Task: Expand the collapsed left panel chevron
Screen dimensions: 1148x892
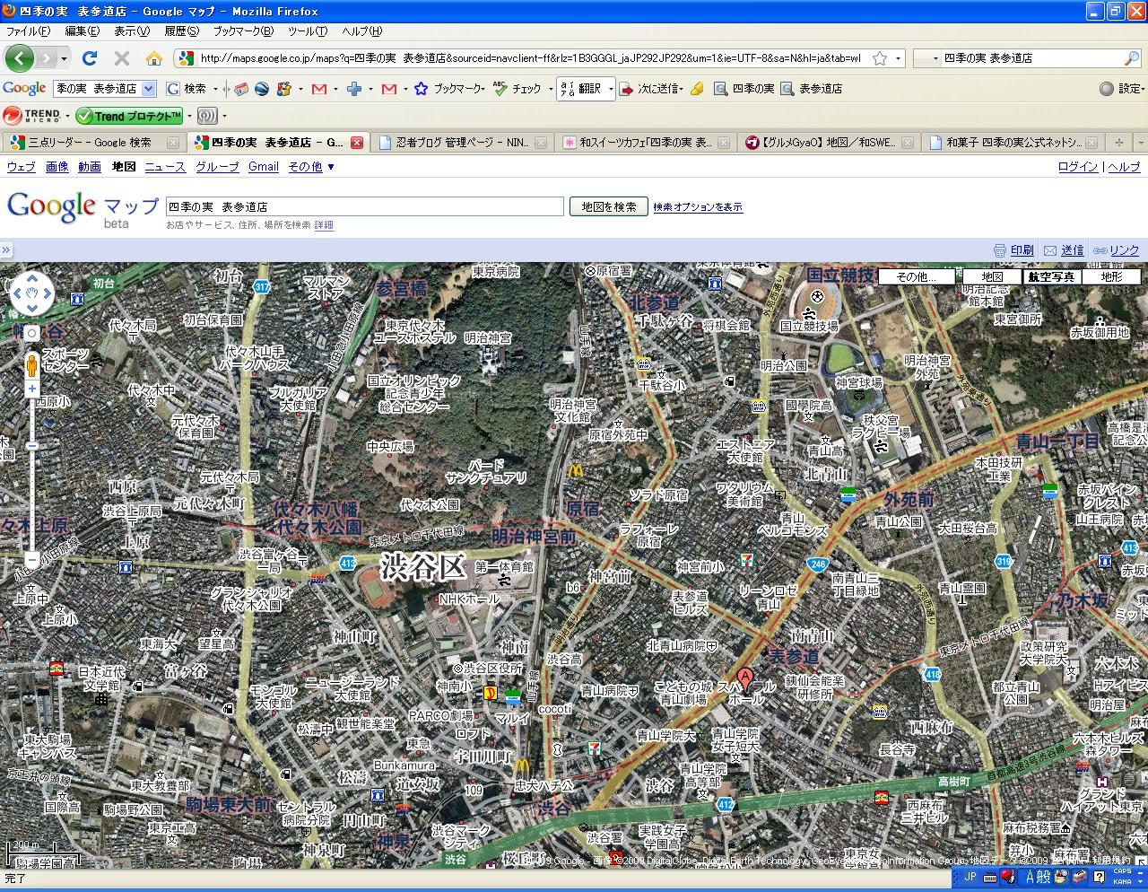Action: [5, 250]
